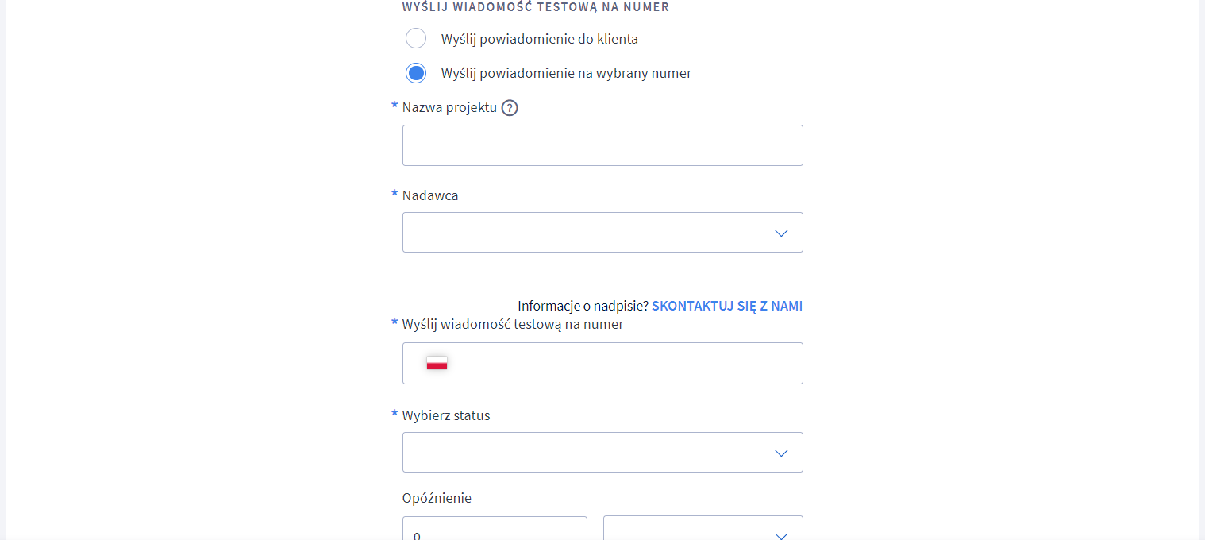Open the help tooltip beside Nazwa projektu
1205x540 pixels.
point(510,108)
